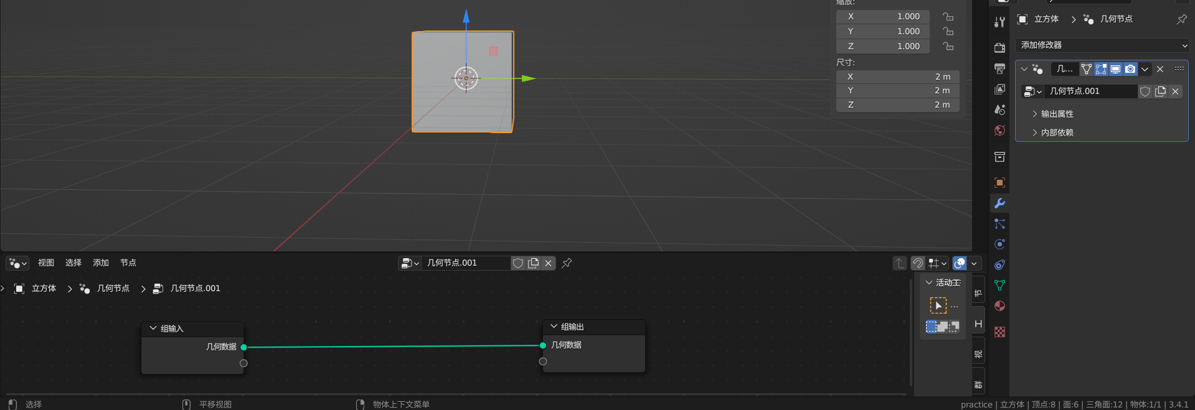
Task: Toggle modifier display in edit mode
Action: tap(1101, 69)
